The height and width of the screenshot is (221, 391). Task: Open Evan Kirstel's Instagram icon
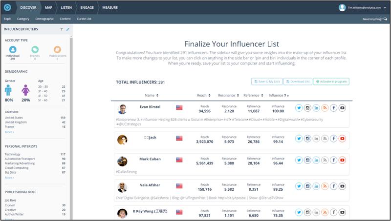[307, 108]
